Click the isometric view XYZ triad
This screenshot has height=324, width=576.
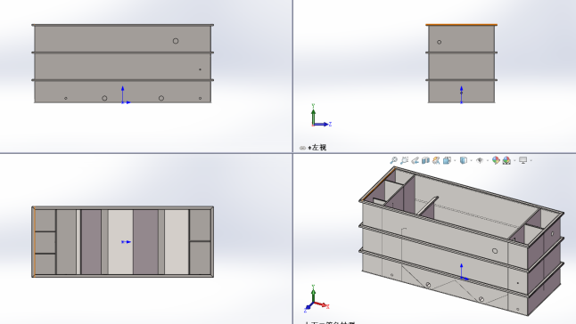pos(317,298)
